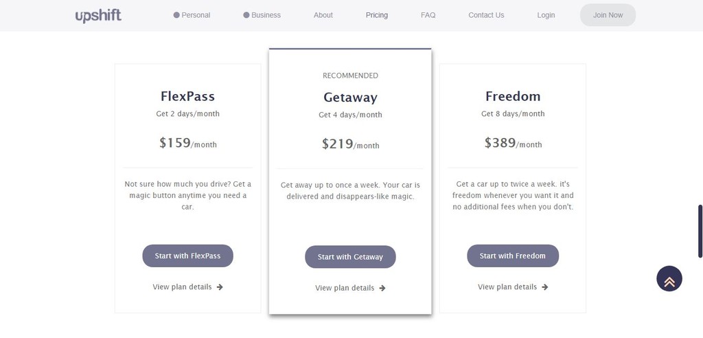Click arrow icon beside Getaway plan details
Image resolution: width=703 pixels, height=338 pixels.
coord(382,288)
